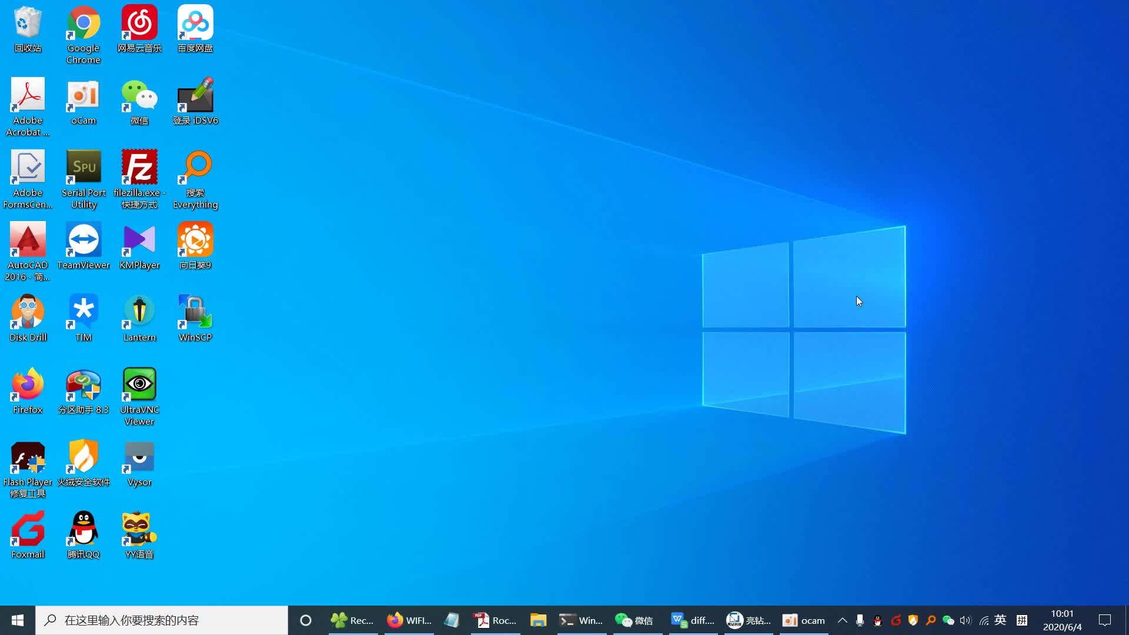Open the QQ penguin tray icon

[x=878, y=620]
